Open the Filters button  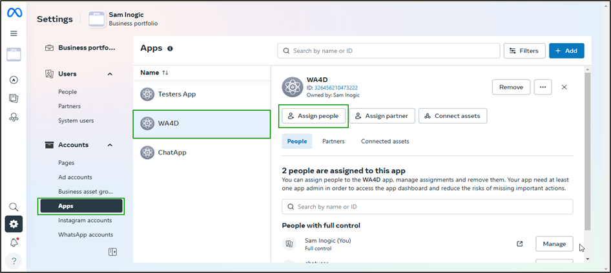tap(524, 51)
